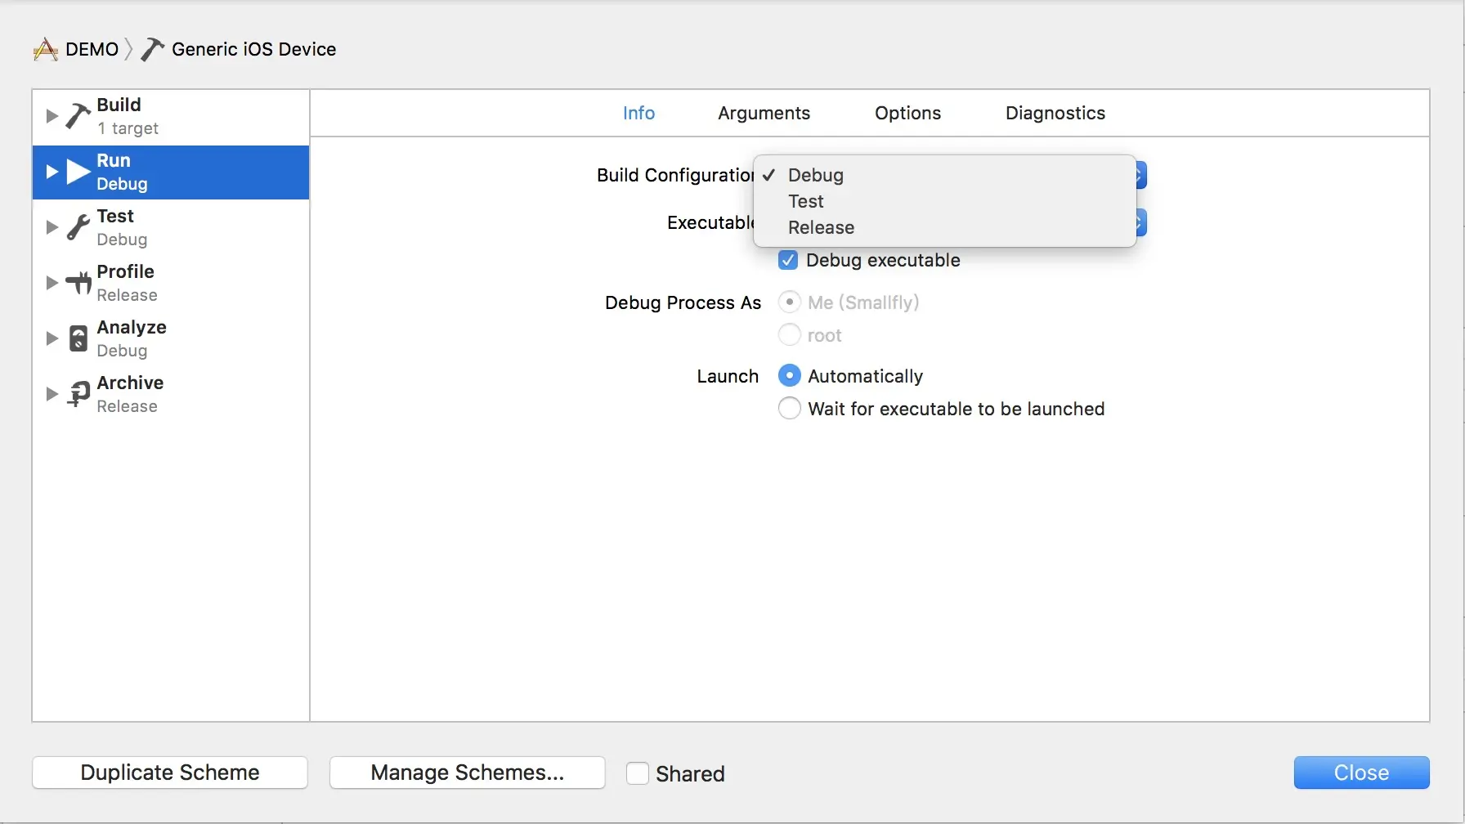The height and width of the screenshot is (824, 1465).
Task: Open Manage Schemes dialog
Action: [467, 772]
